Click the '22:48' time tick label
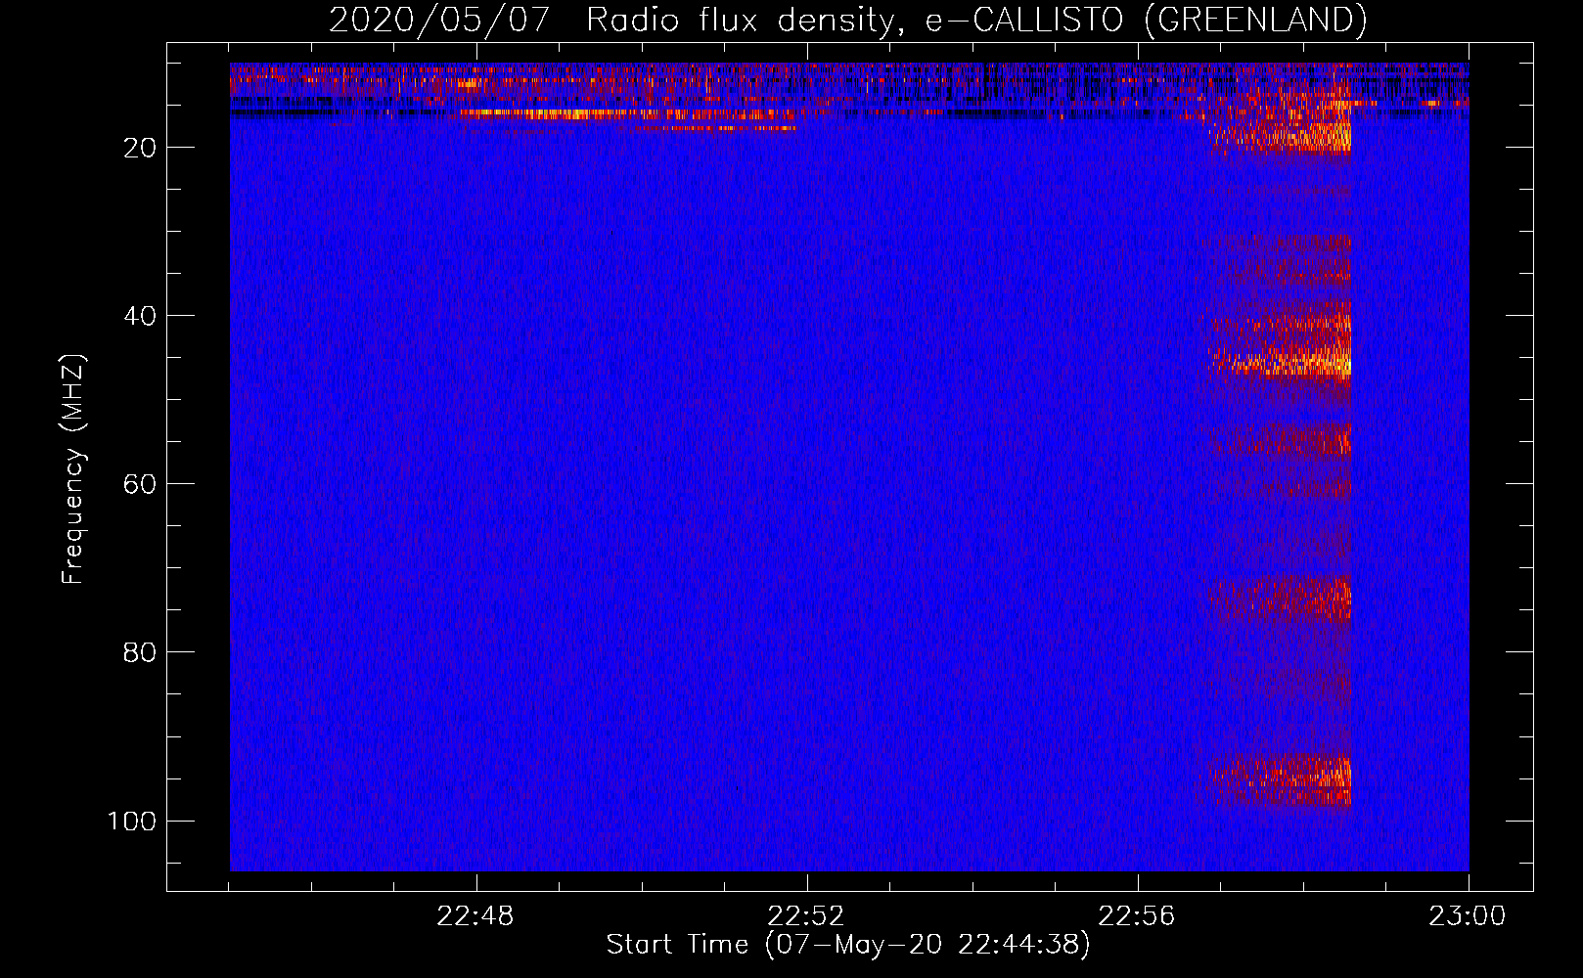 475,916
